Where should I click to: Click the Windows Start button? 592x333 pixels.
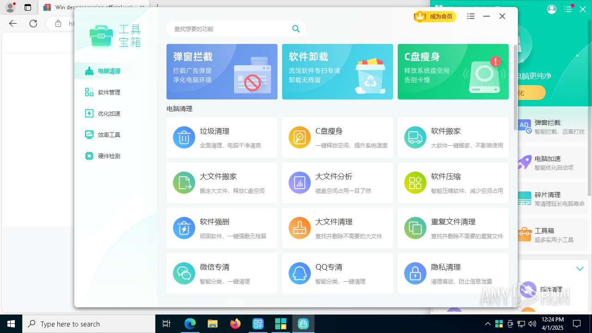11,324
